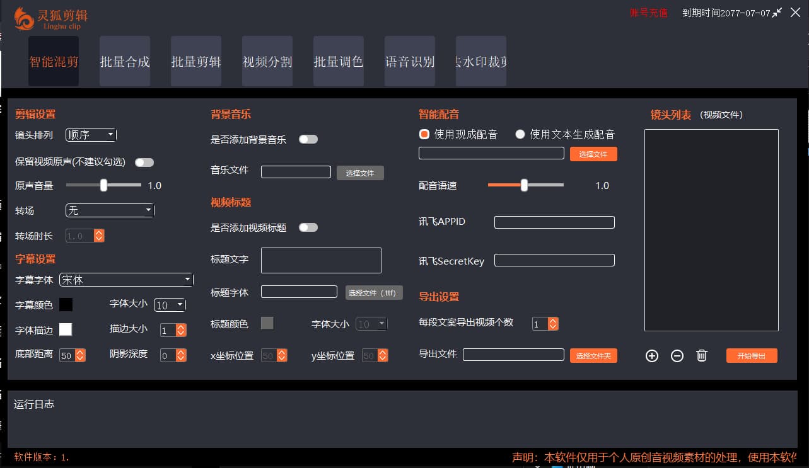The width and height of the screenshot is (809, 468).
Task: Open the 语音识别 tab
Action: (410, 61)
